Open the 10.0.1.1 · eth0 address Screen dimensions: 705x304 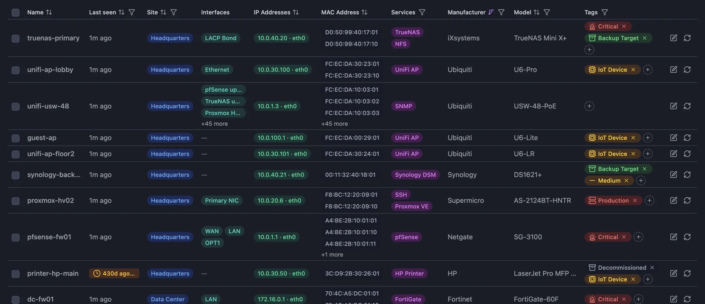tap(277, 237)
